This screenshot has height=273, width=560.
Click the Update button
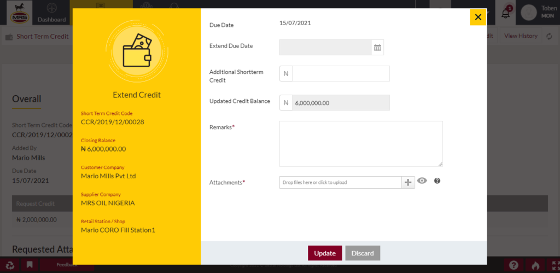325,253
